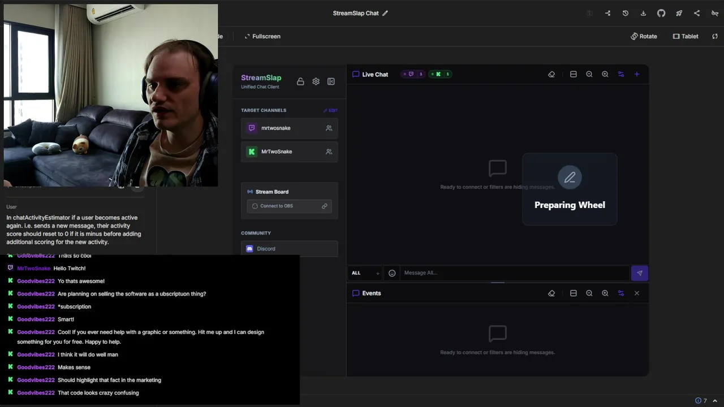Image resolution: width=724 pixels, height=407 pixels.
Task: Zoom in Events panel text
Action: [x=605, y=293]
